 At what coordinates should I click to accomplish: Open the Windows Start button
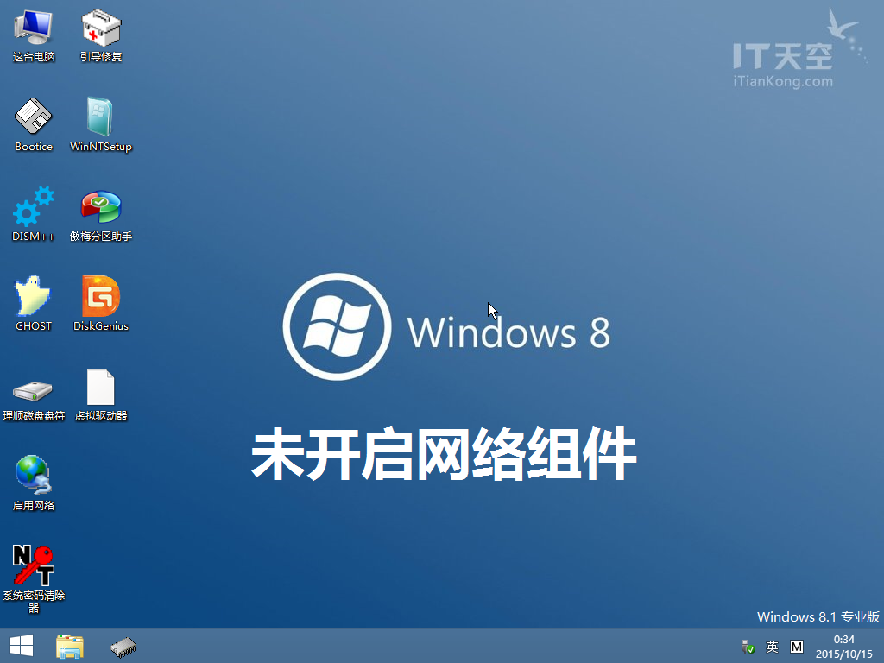click(21, 646)
